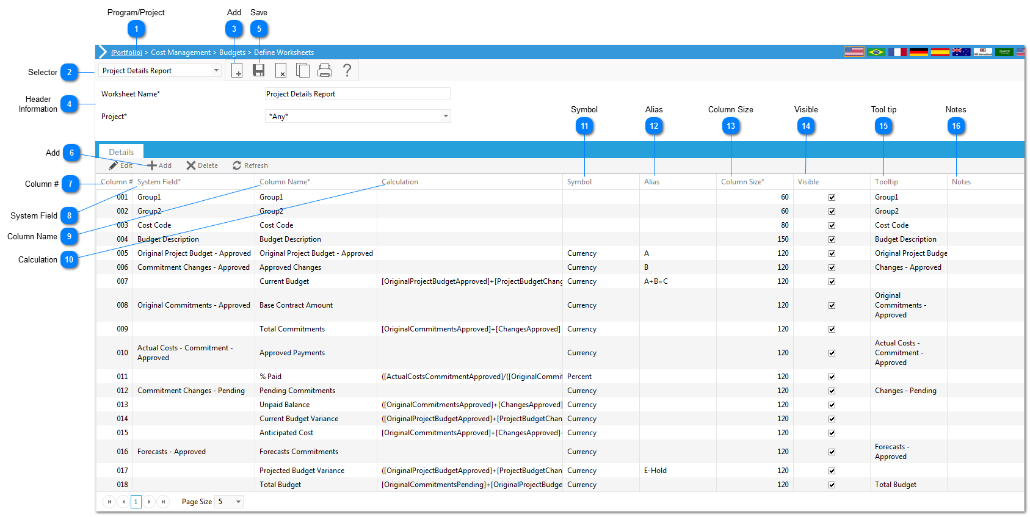Open the Portfolio breadcrumb link
The image size is (1030, 517).
[x=126, y=52]
